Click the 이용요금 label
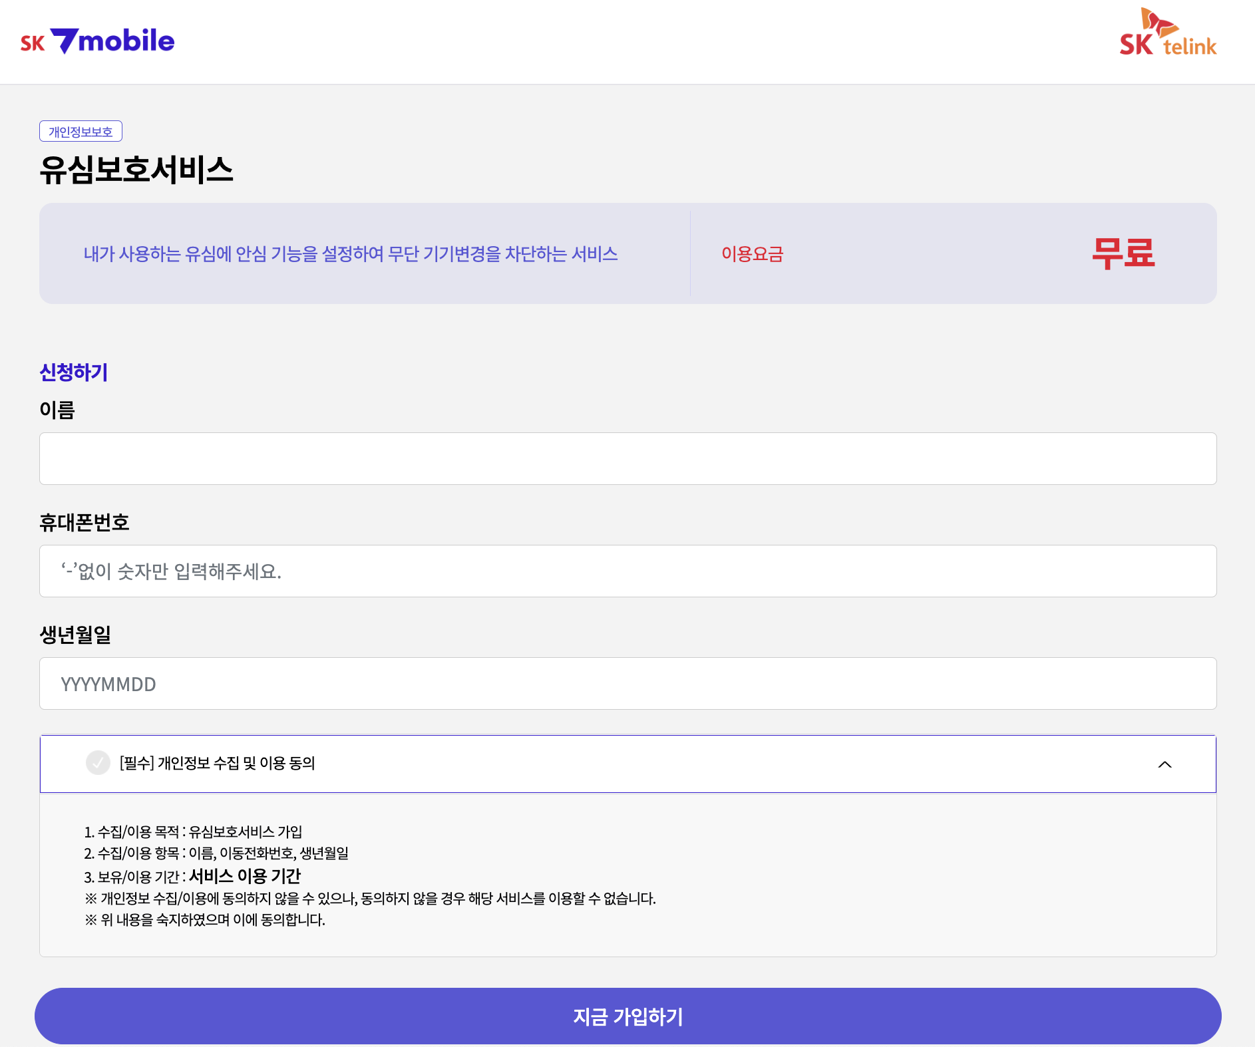 coord(752,254)
